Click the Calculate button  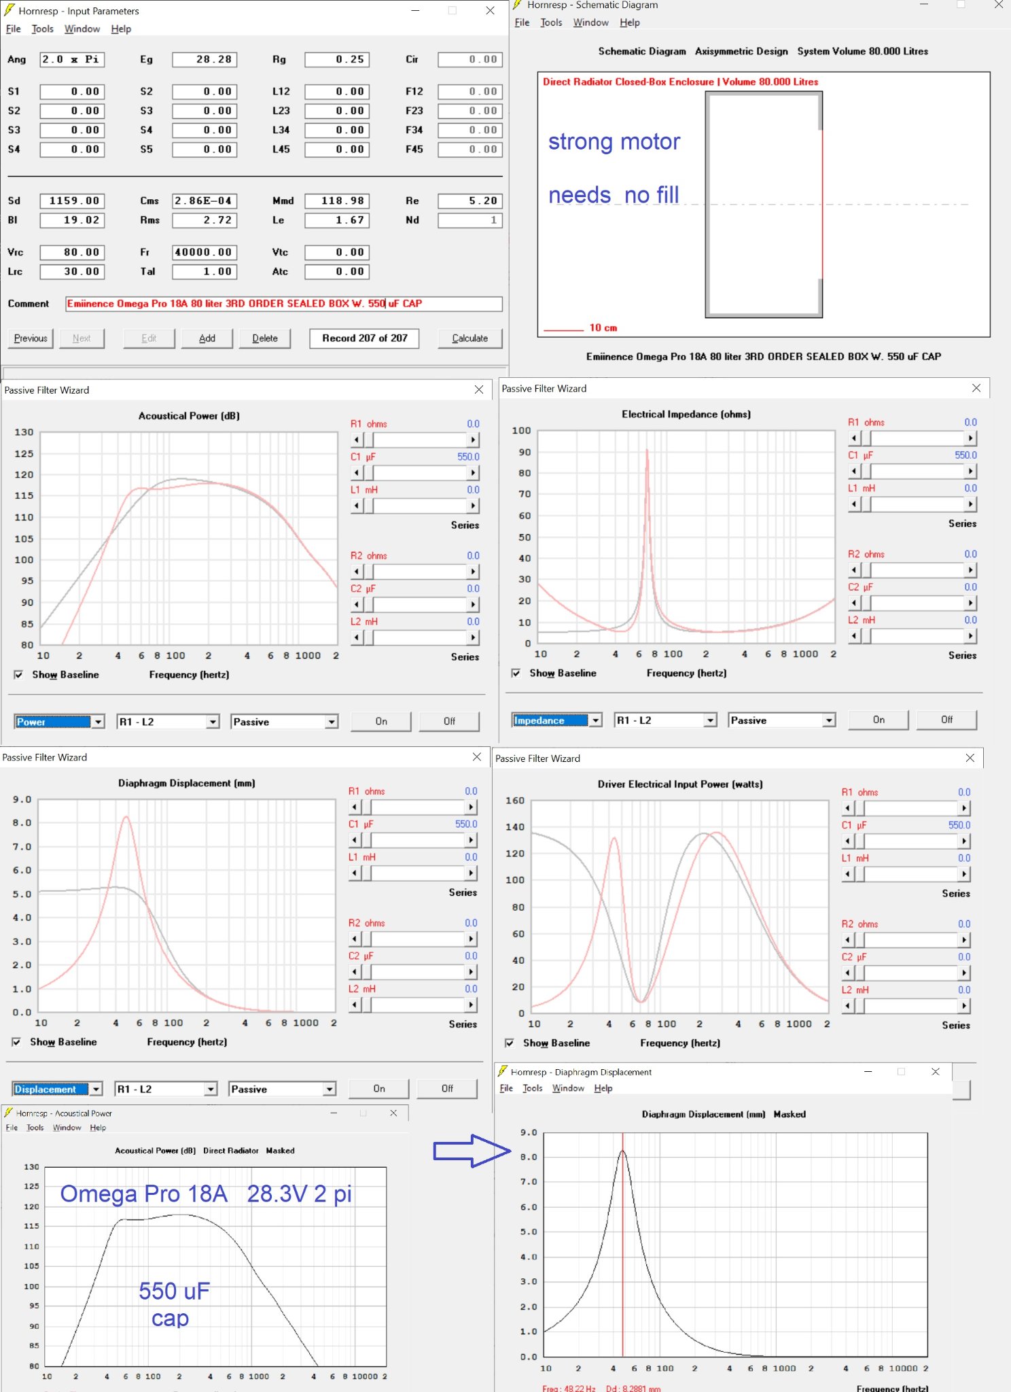(469, 338)
